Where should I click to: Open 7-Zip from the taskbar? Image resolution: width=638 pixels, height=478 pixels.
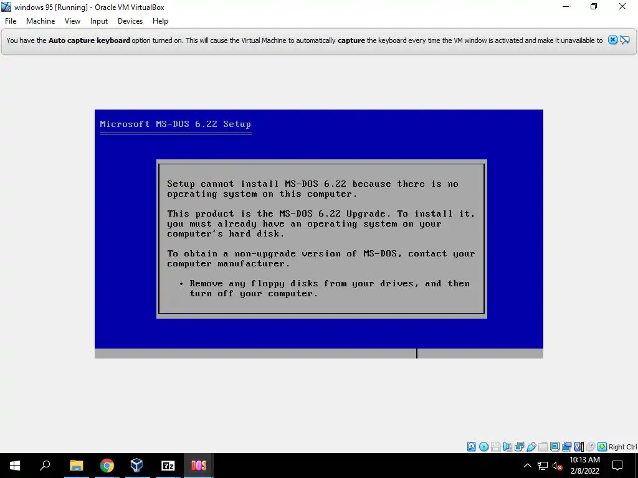pyautogui.click(x=168, y=466)
